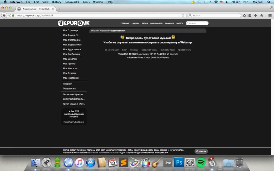Open the downloads arrow icon

pos(255,15)
